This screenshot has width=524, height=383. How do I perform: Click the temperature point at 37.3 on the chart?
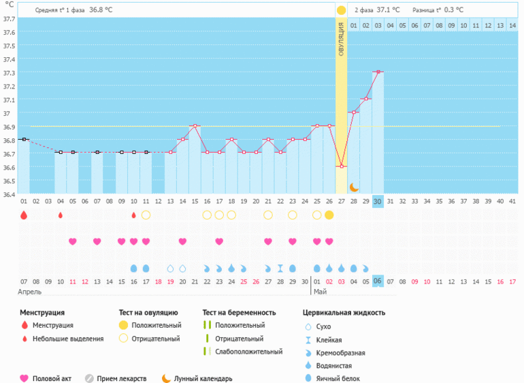[x=378, y=72]
